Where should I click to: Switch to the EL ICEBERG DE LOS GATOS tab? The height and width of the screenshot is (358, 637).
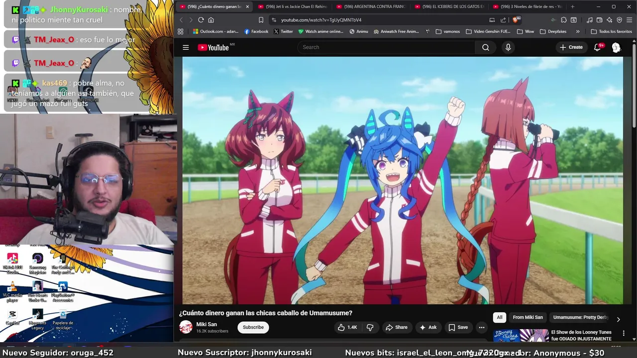pos(449,6)
